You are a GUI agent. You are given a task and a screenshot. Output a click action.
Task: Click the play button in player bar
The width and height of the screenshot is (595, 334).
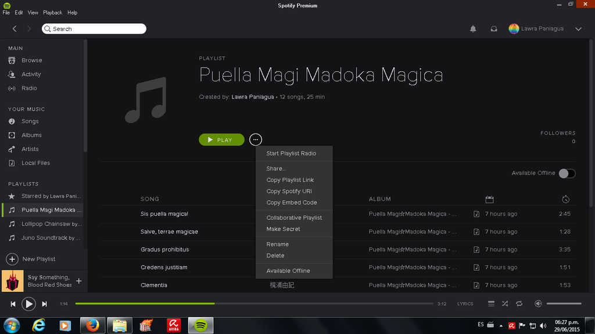point(28,304)
